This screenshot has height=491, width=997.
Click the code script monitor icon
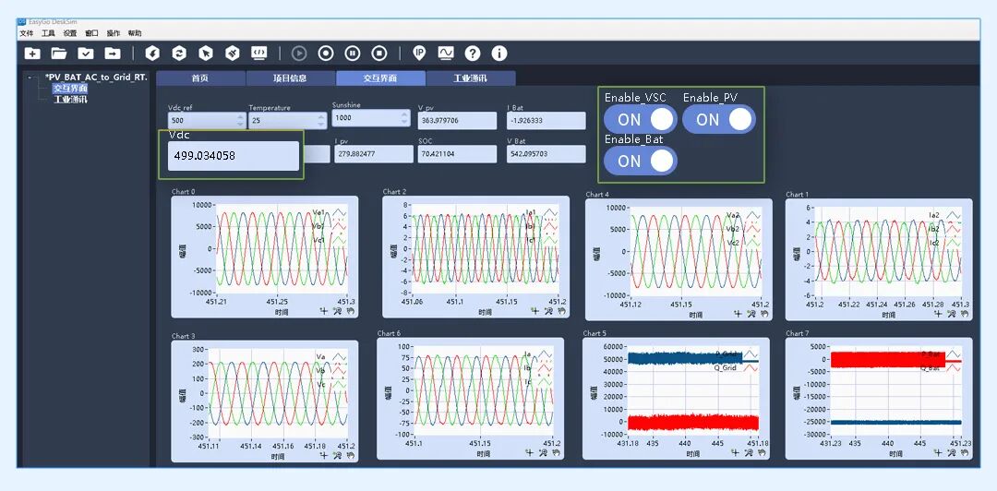coord(258,54)
